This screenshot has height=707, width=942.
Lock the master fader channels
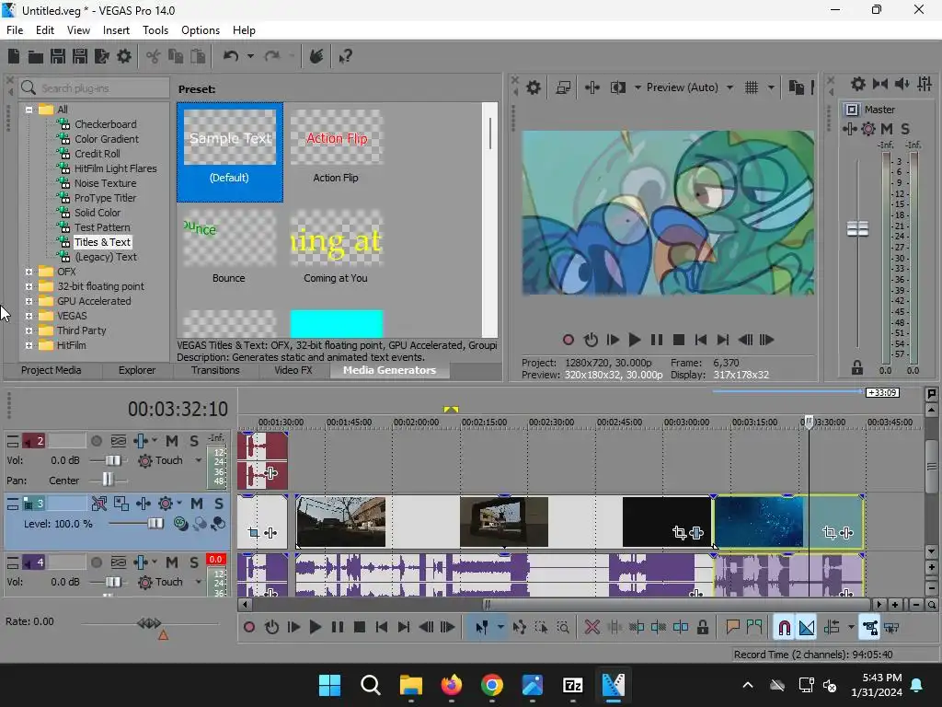(857, 367)
